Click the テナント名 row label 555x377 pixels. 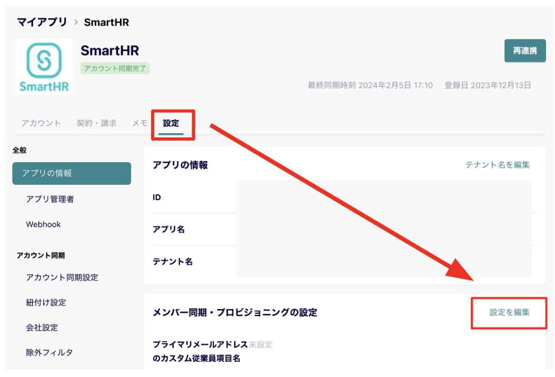pyautogui.click(x=173, y=262)
